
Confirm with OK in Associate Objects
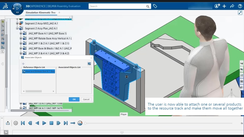[x=74, y=99]
